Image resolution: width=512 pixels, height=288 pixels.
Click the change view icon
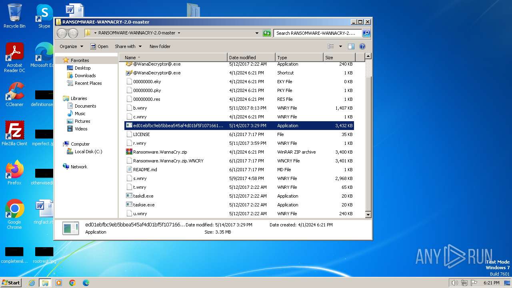(331, 46)
